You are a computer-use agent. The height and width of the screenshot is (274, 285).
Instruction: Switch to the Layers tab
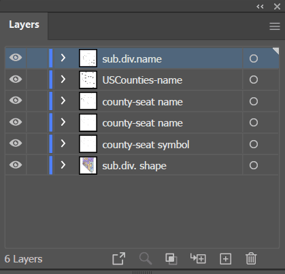coord(24,24)
